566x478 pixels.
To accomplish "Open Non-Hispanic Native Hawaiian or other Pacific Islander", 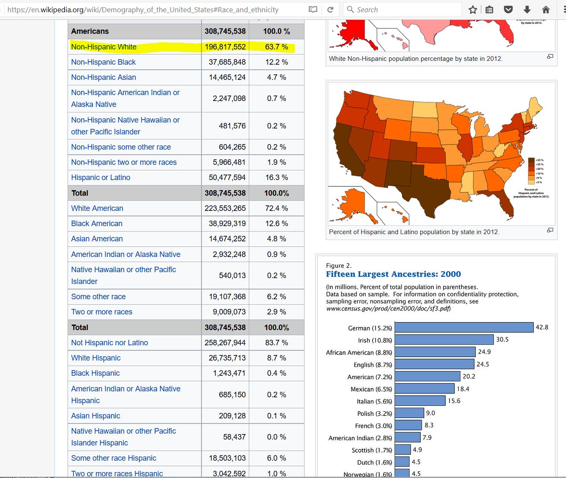I will click(125, 126).
